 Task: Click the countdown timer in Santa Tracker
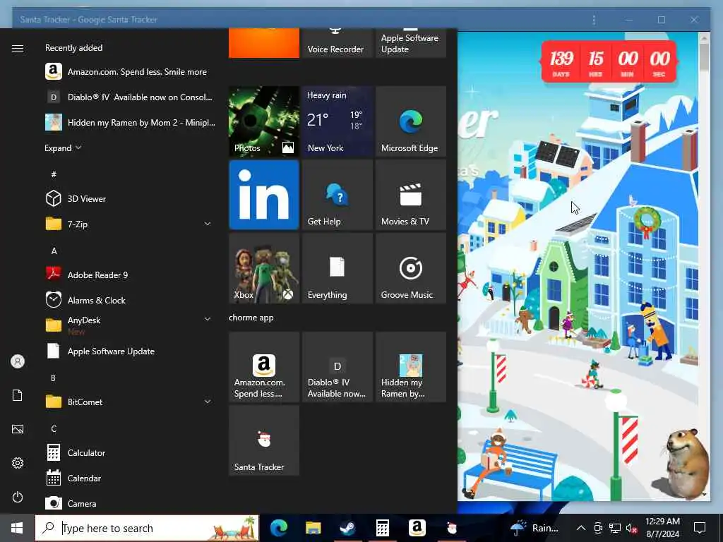609,62
